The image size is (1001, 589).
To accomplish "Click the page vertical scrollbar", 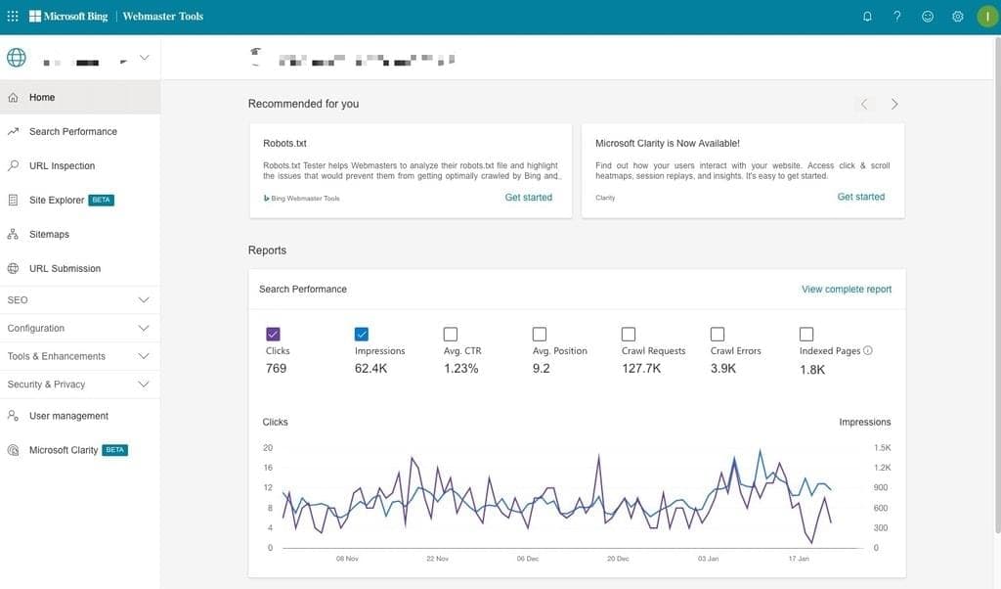I will coord(997,285).
